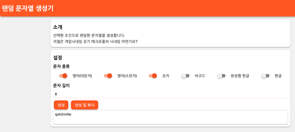Turn off the 숫자 numbers switch
Viewport: 295px width, 132px height.
point(153,76)
